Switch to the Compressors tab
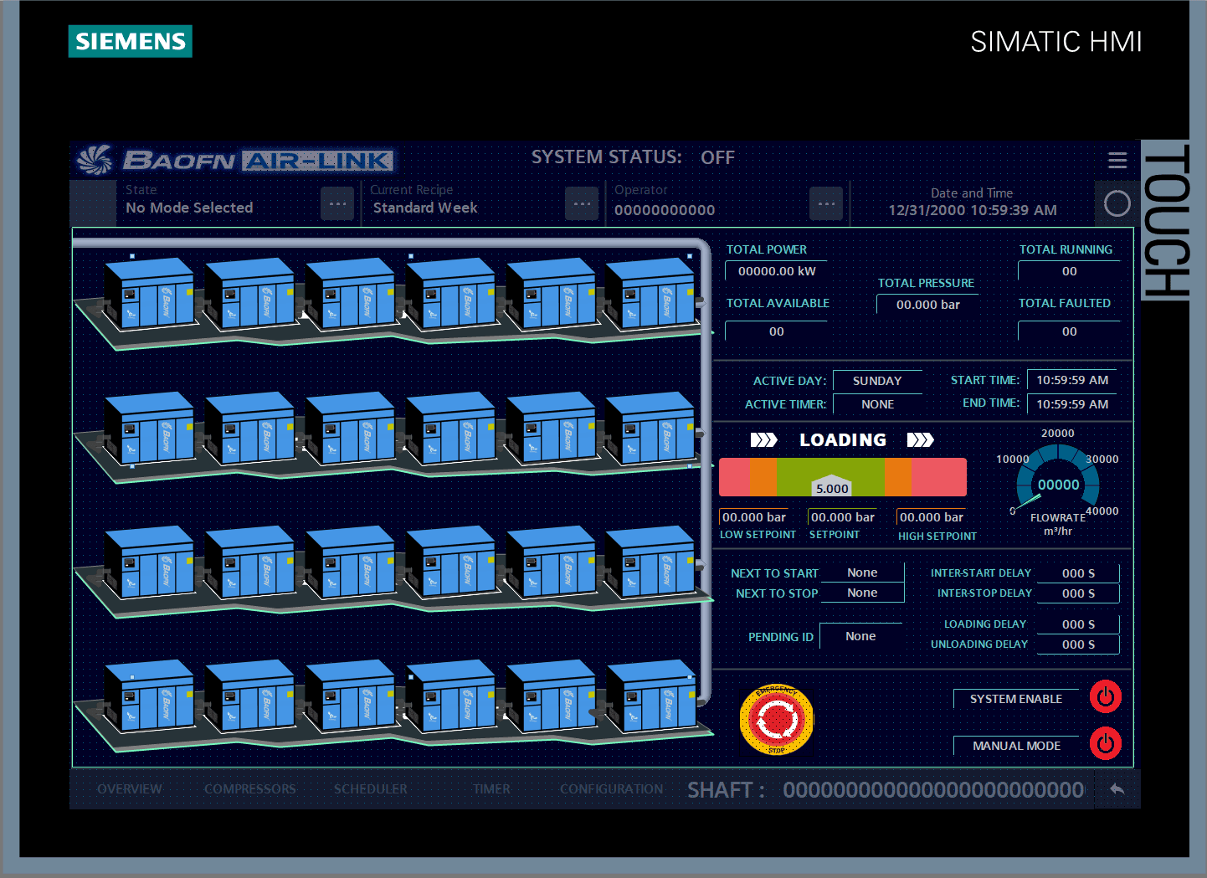Screen dimensions: 1207x878 point(249,789)
